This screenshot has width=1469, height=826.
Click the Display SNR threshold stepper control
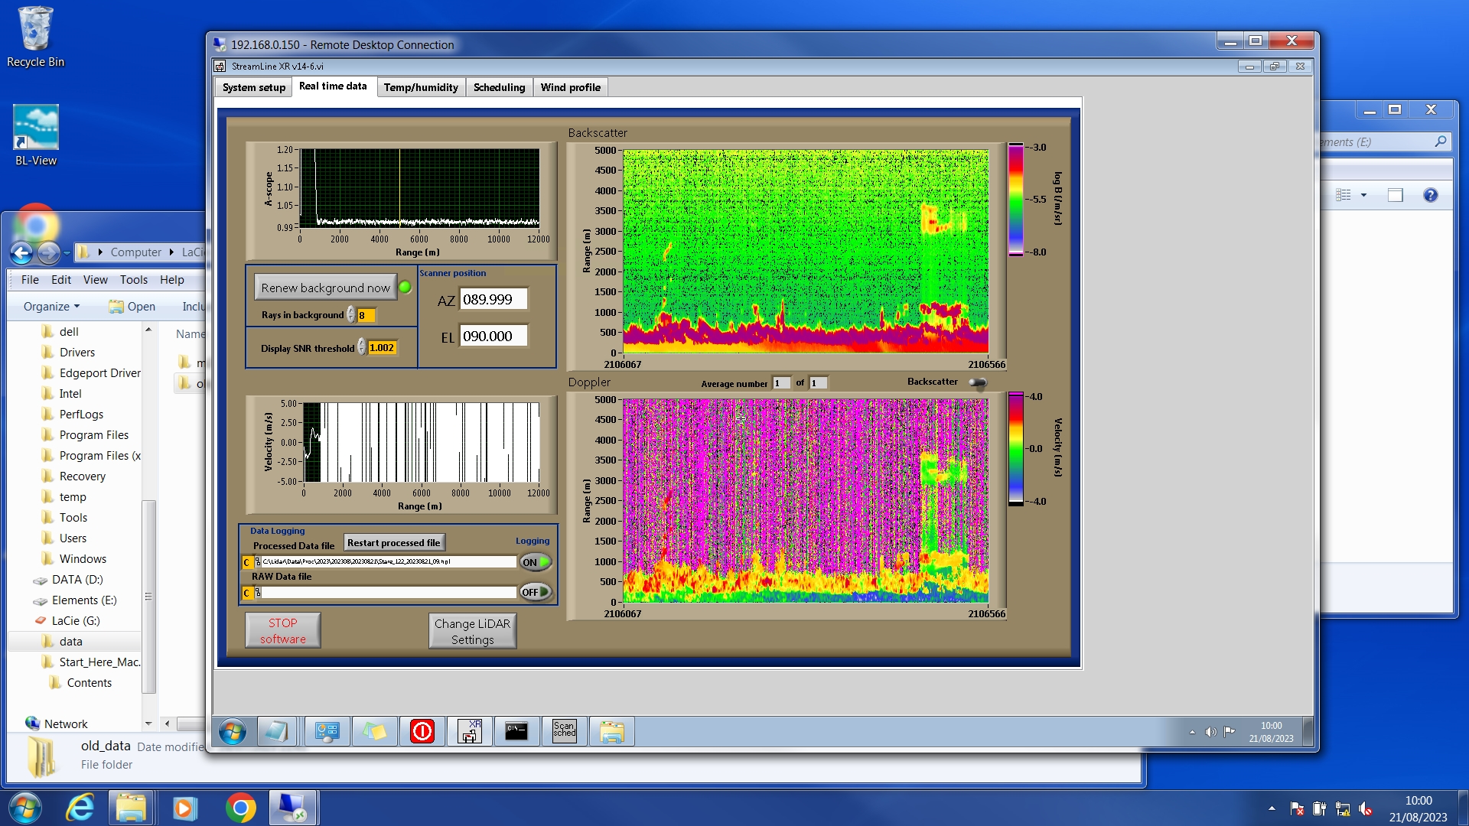coord(362,348)
